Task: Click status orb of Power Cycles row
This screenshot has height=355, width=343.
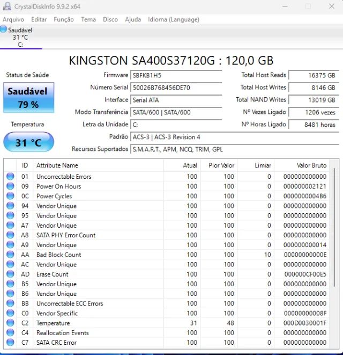Action: [x=10, y=195]
